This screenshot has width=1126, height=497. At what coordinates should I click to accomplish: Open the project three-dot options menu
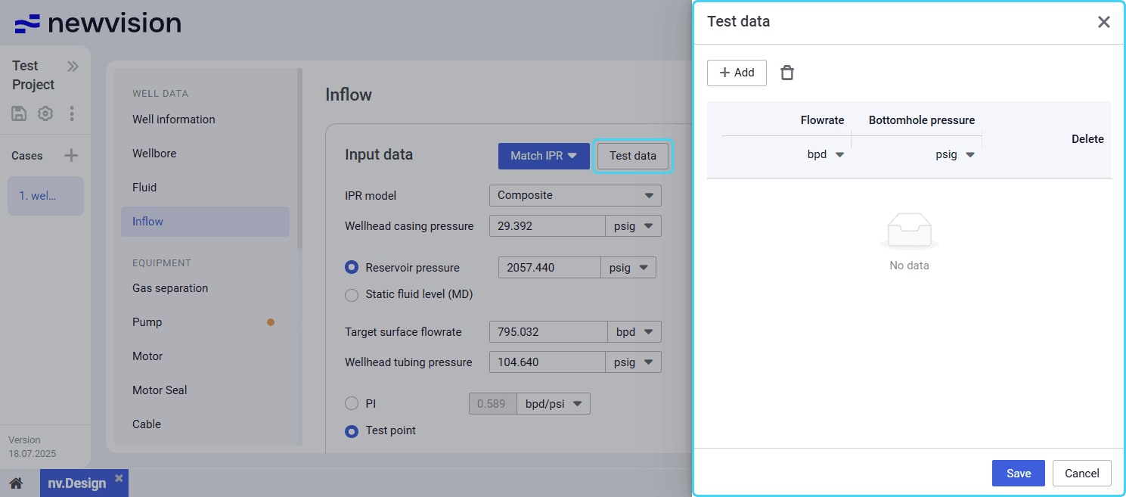[72, 113]
